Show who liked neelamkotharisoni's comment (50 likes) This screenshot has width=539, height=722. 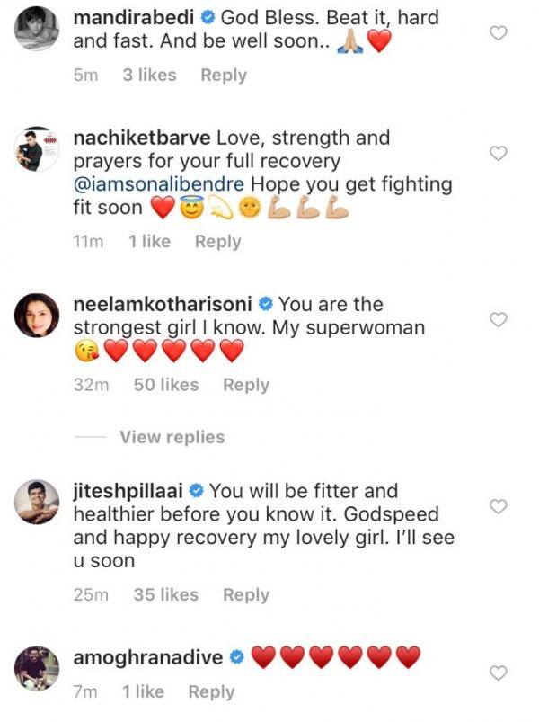165,385
